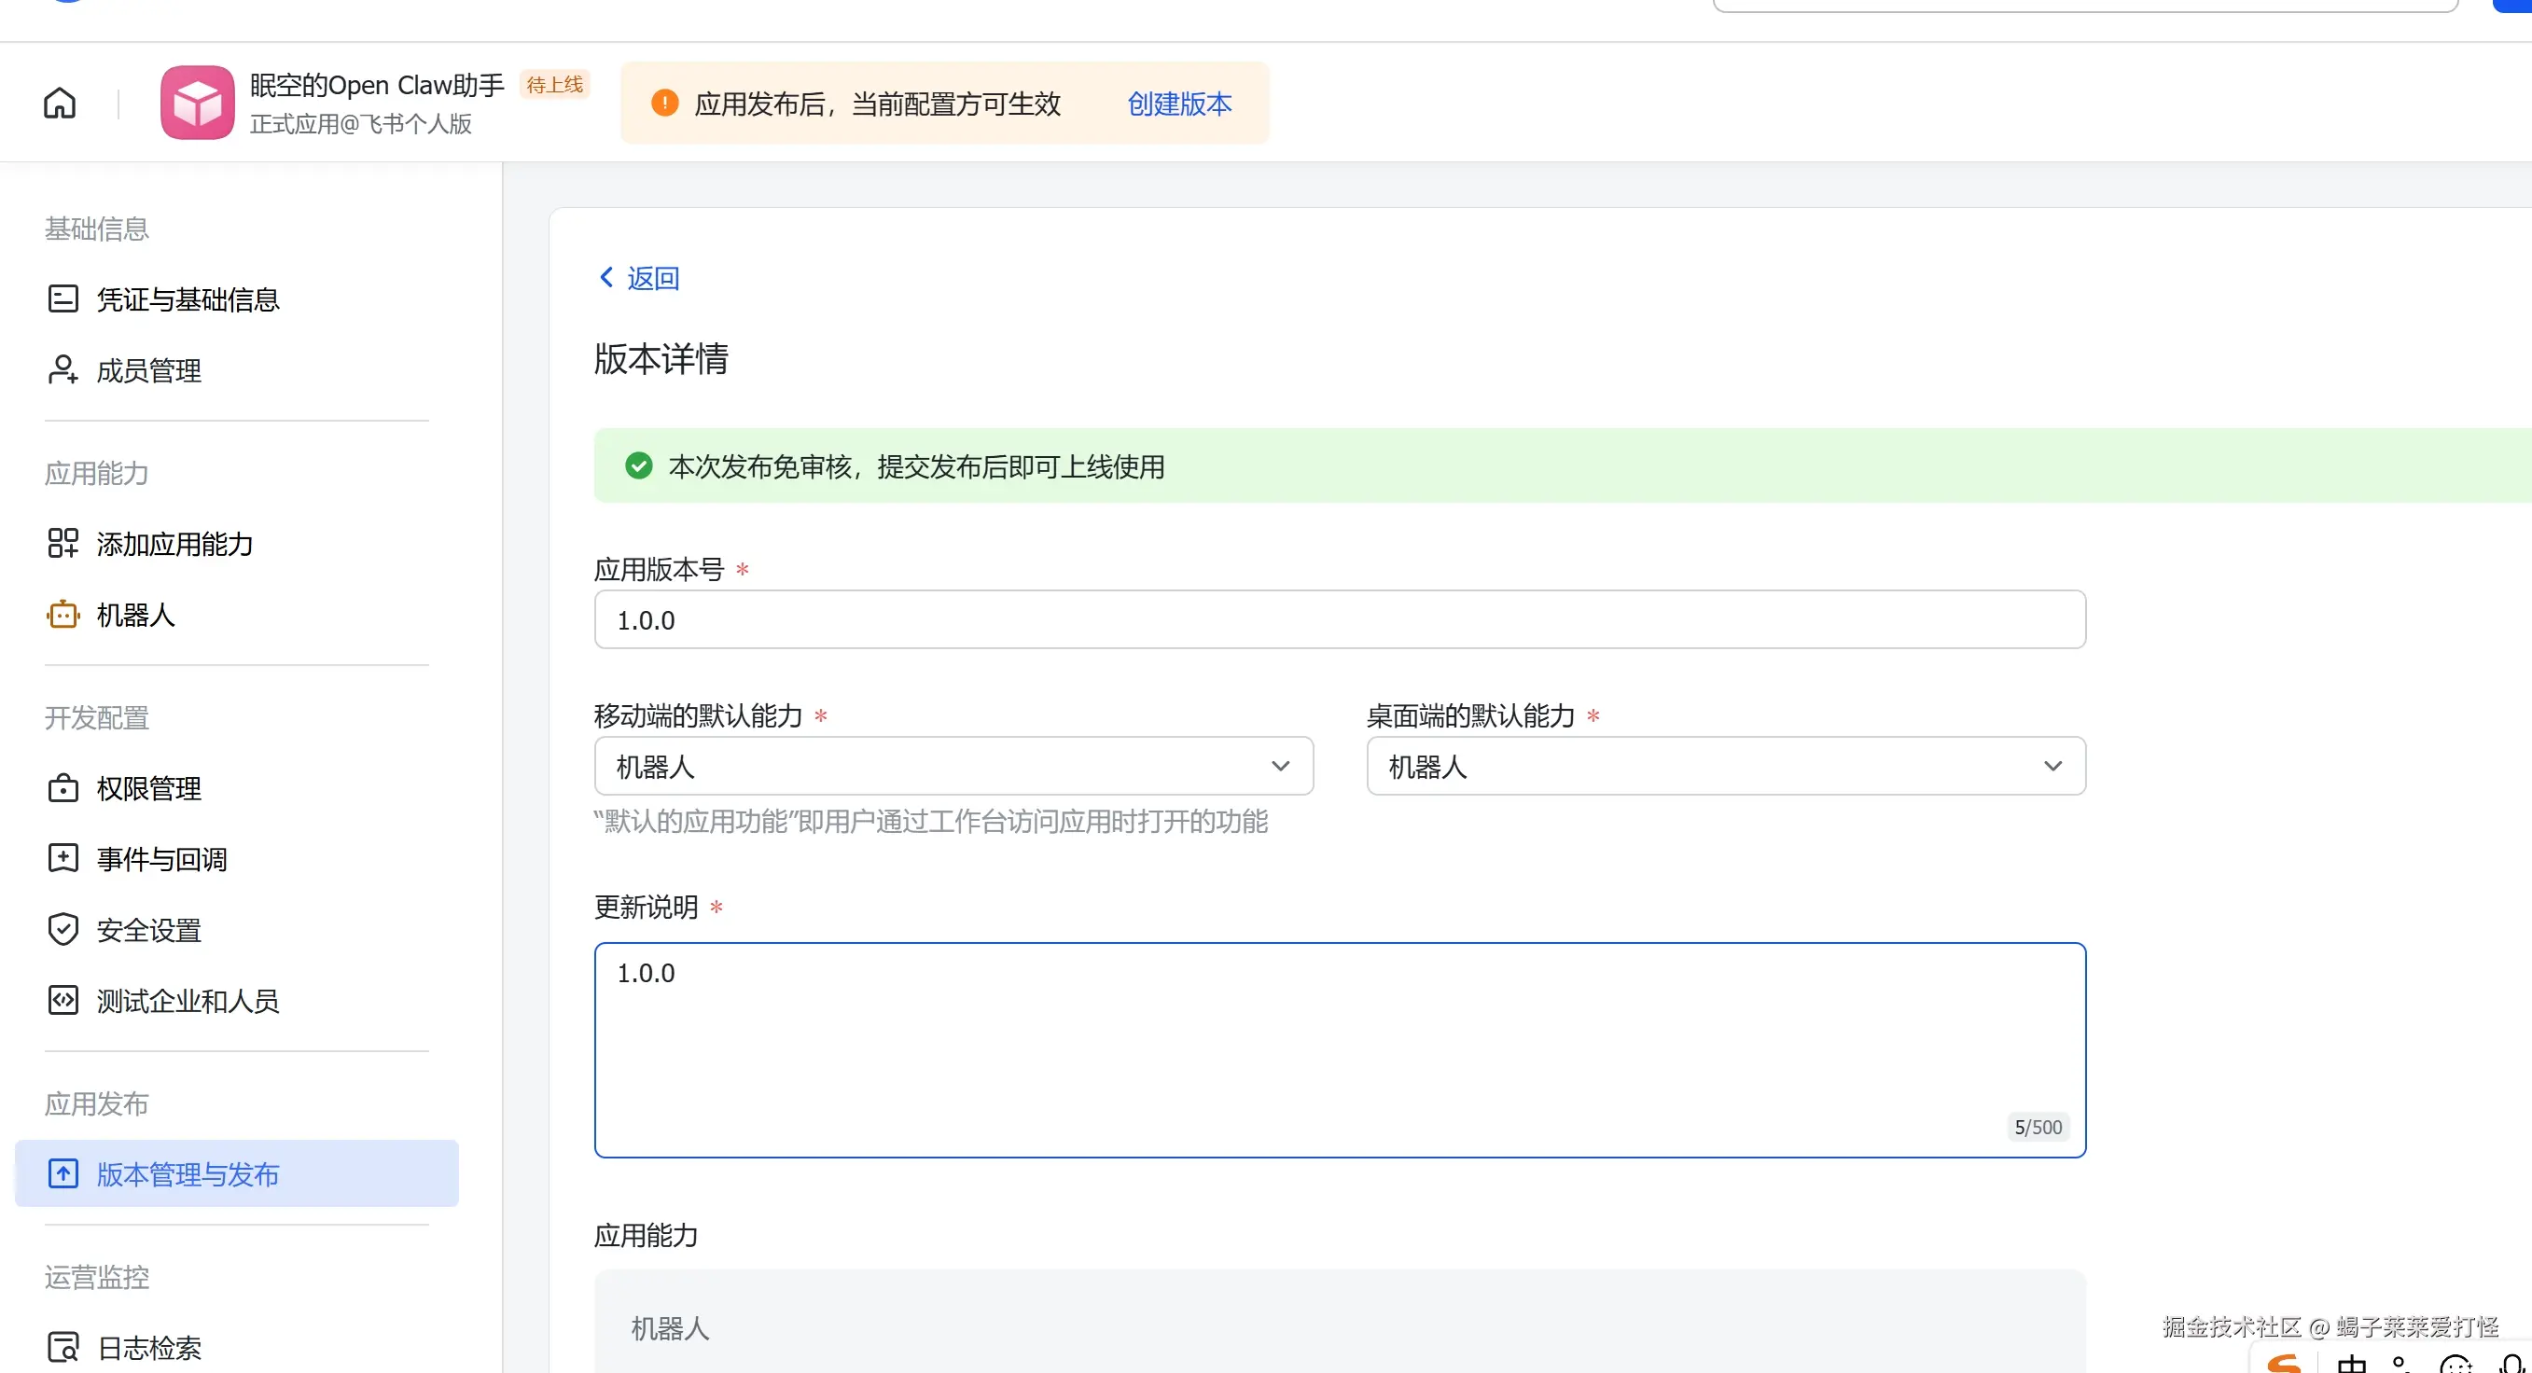Click the 添加应用能力 grid icon
The image size is (2532, 1373).
coord(63,543)
